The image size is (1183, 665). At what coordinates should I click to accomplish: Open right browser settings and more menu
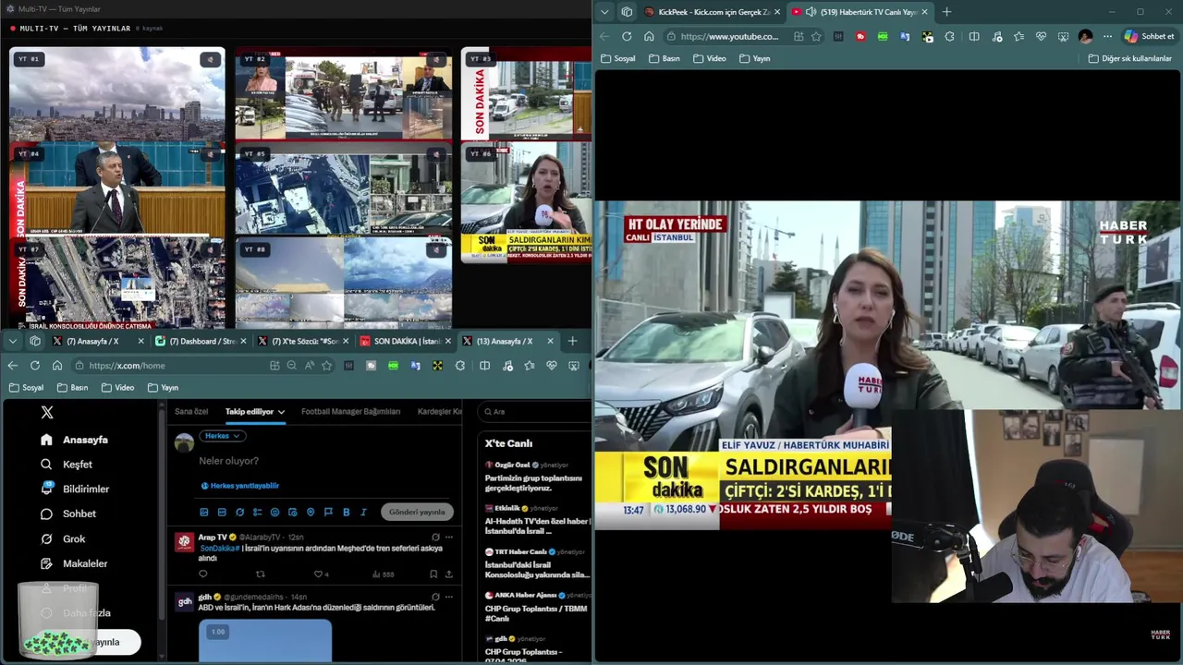pos(1107,36)
